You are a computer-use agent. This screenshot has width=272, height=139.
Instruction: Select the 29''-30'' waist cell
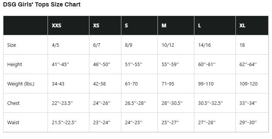point(248,123)
